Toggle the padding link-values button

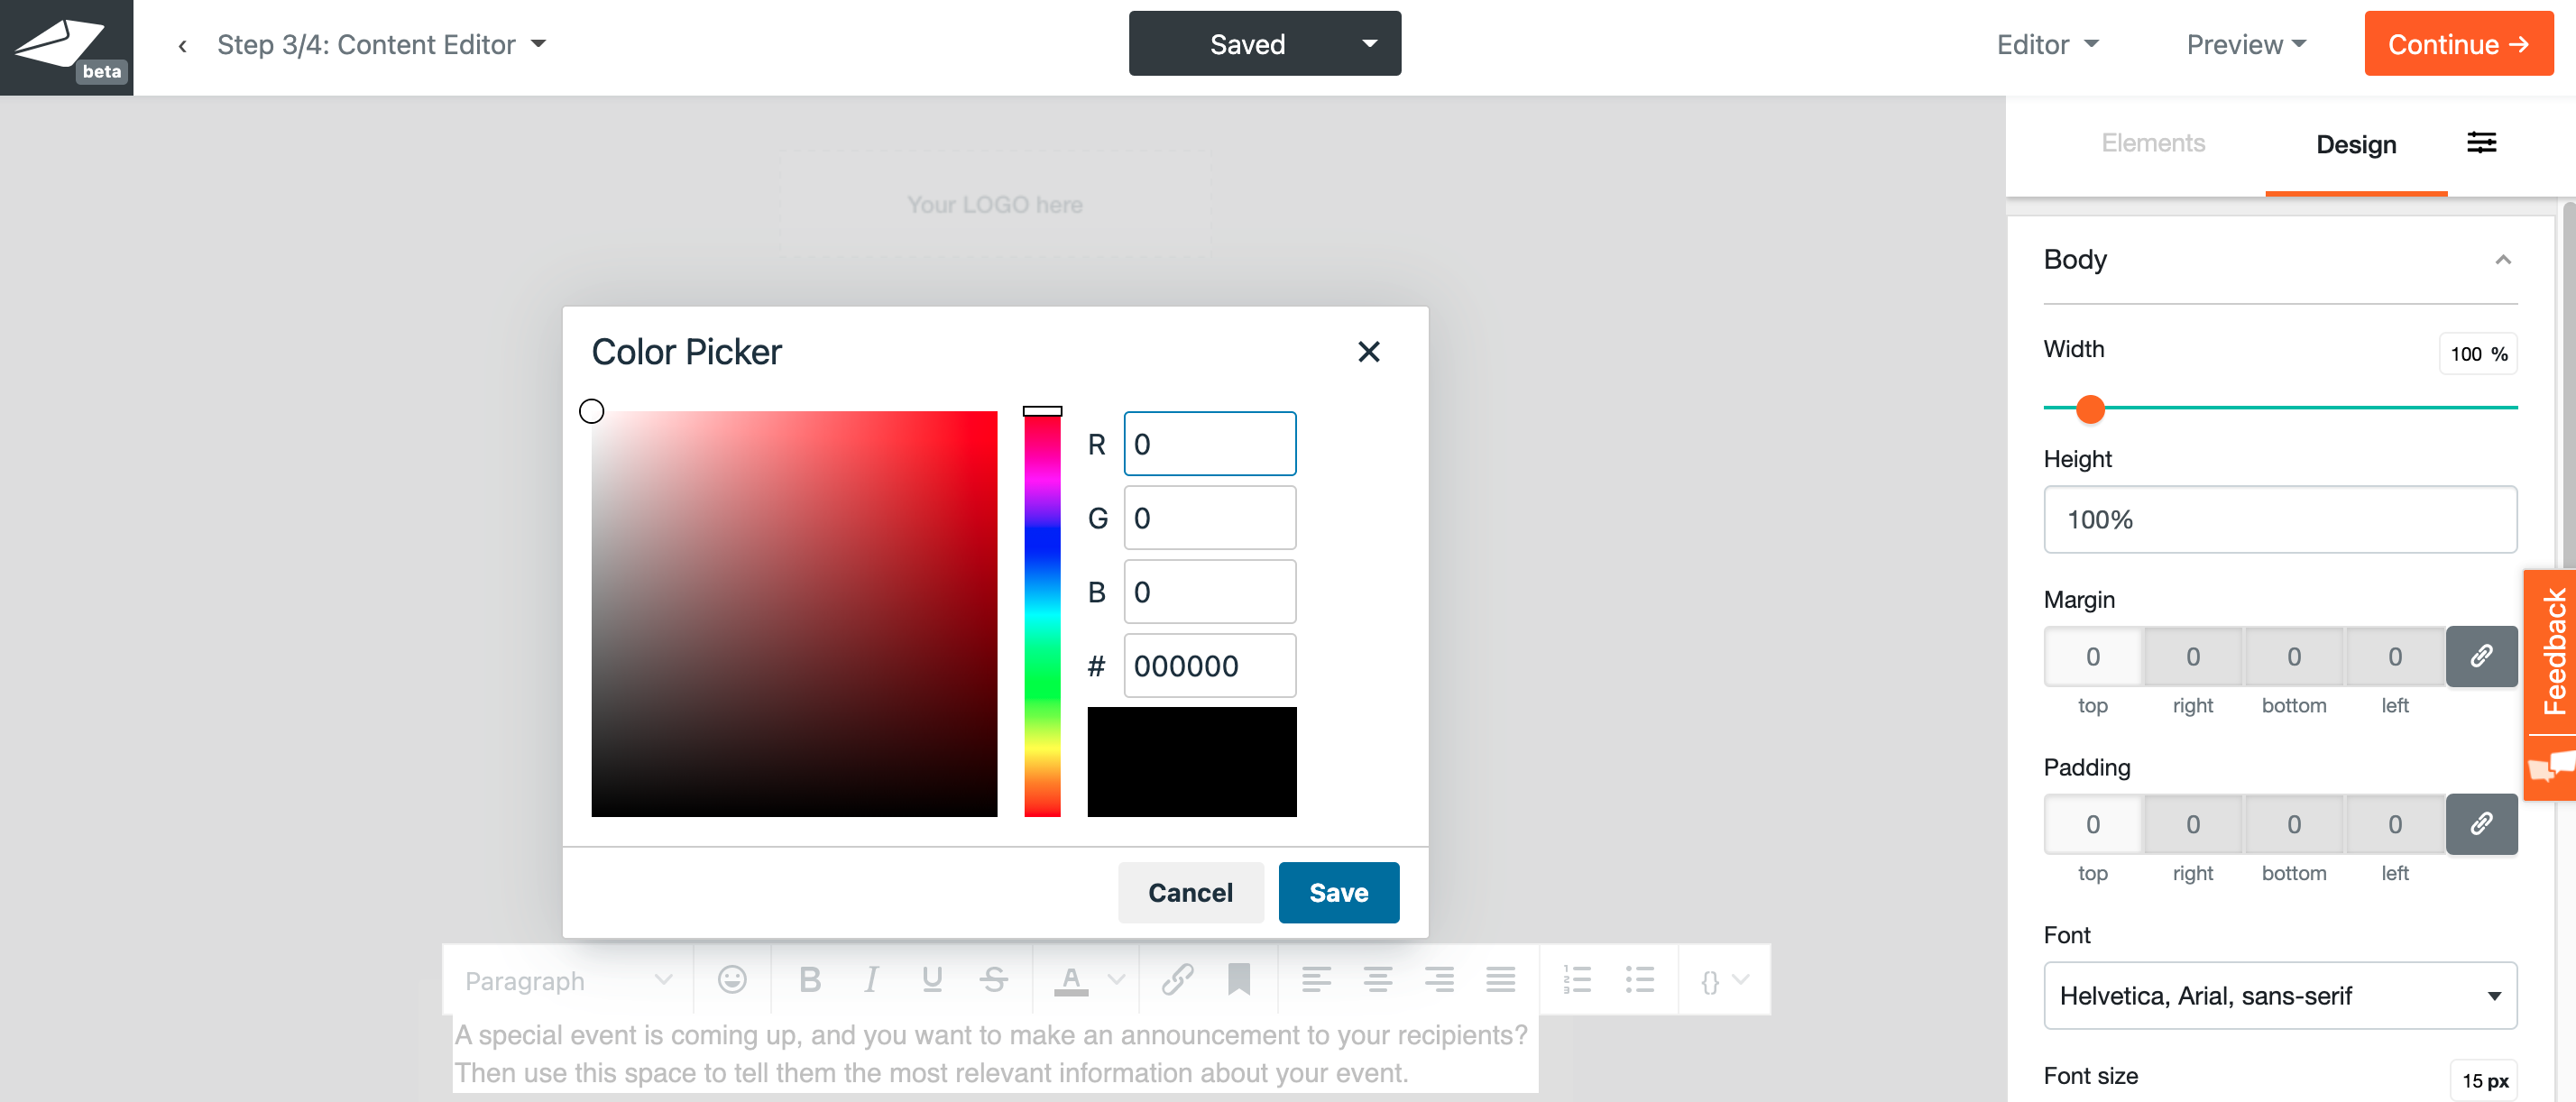[2481, 824]
